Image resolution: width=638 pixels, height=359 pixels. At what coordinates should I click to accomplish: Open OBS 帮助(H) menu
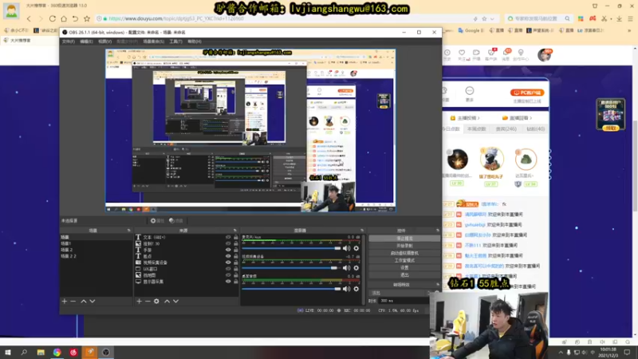195,41
